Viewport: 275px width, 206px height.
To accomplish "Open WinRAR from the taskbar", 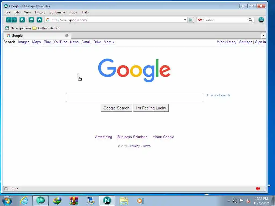I will [x=74, y=201].
